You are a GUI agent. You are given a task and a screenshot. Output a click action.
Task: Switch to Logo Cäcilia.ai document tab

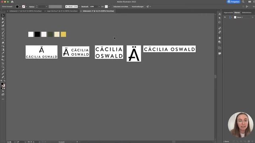point(62,11)
